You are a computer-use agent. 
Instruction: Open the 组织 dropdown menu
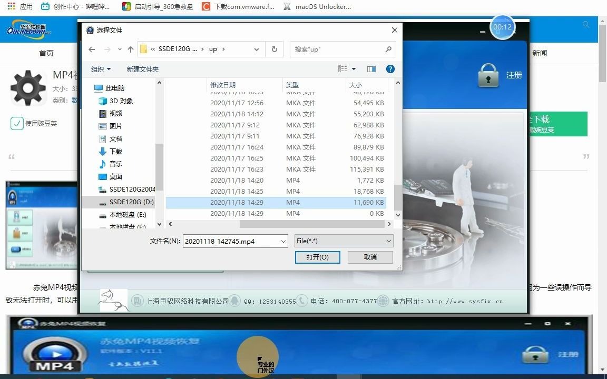point(101,68)
